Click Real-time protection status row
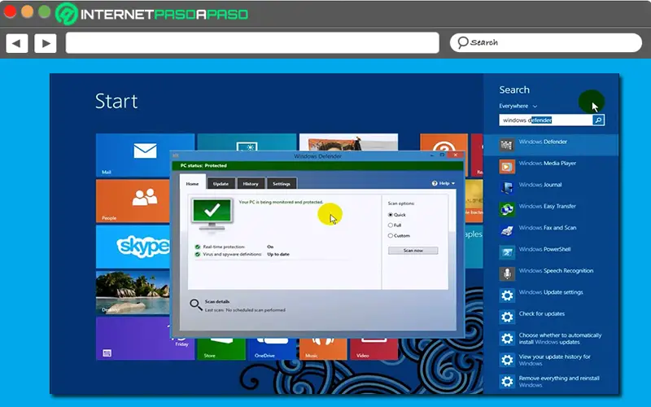This screenshot has width=651, height=407. point(234,247)
